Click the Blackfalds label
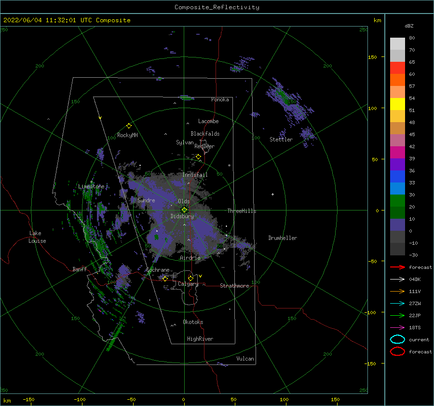 click(x=205, y=134)
